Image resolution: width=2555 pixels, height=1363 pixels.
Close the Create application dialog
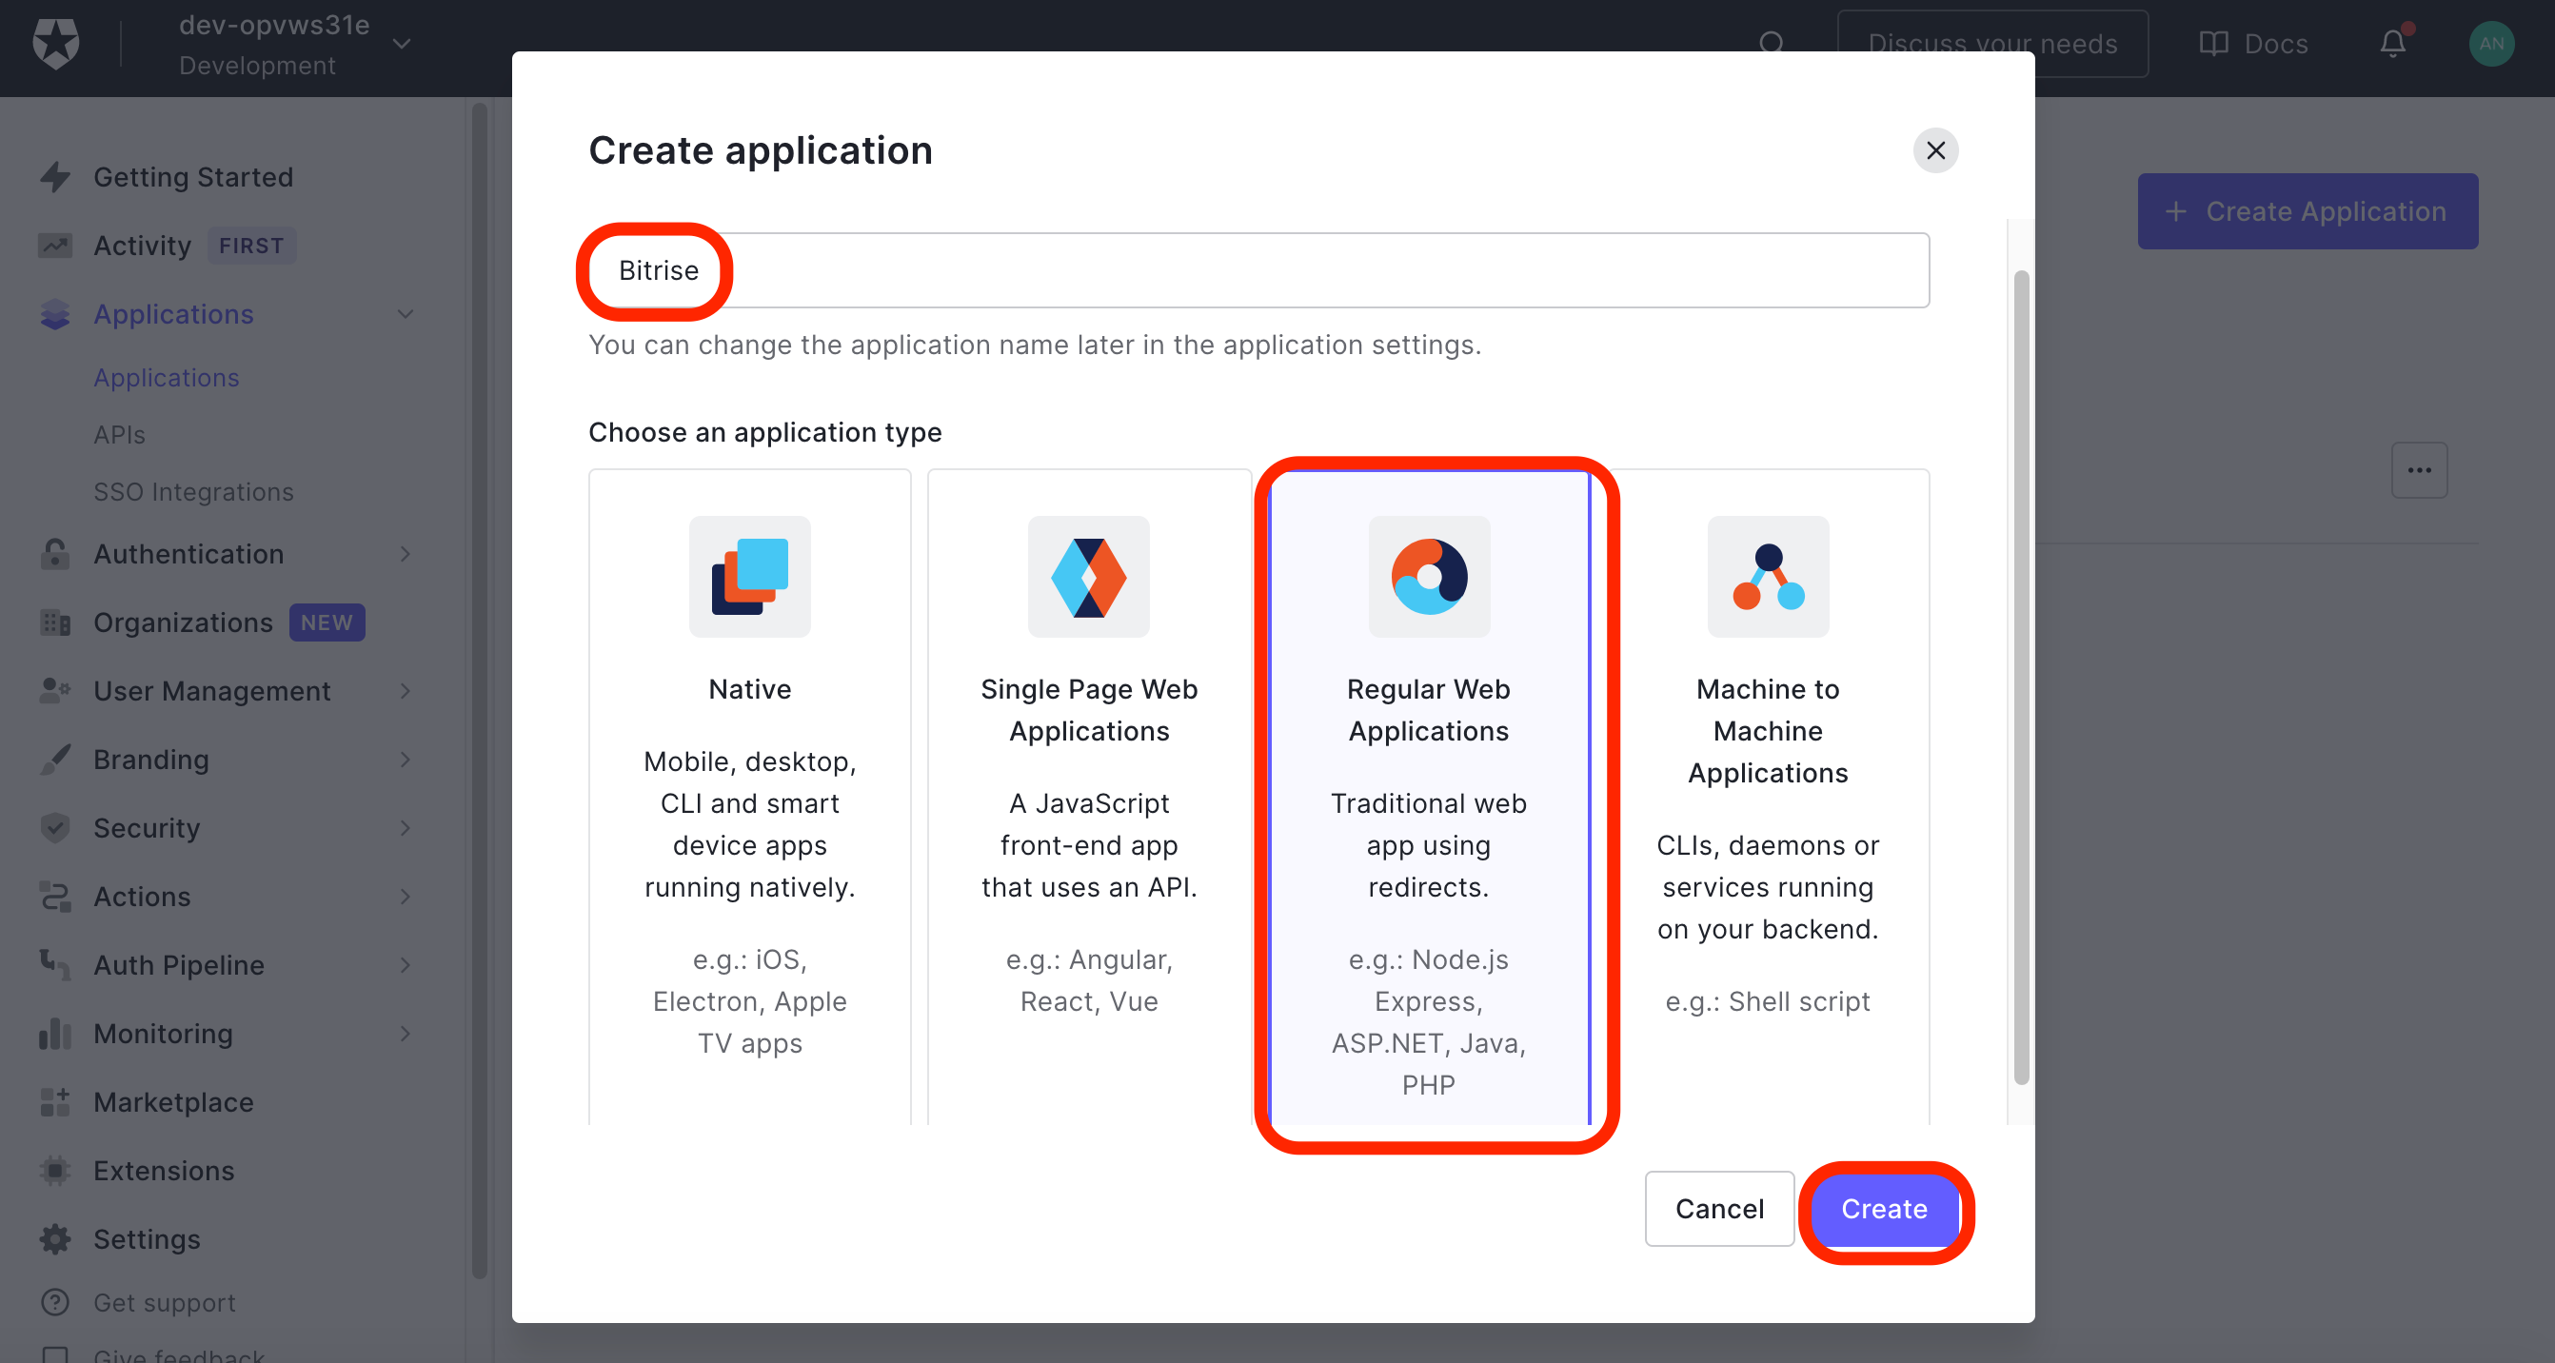click(x=1935, y=150)
